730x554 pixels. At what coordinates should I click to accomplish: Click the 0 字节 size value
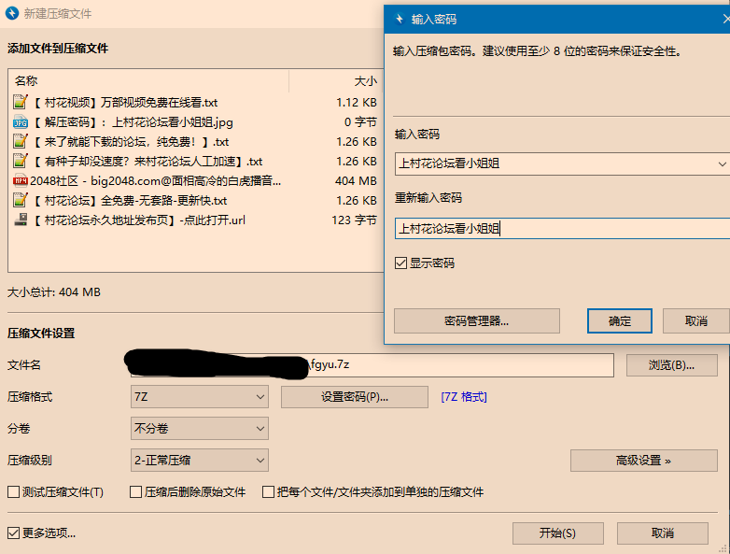pyautogui.click(x=360, y=122)
